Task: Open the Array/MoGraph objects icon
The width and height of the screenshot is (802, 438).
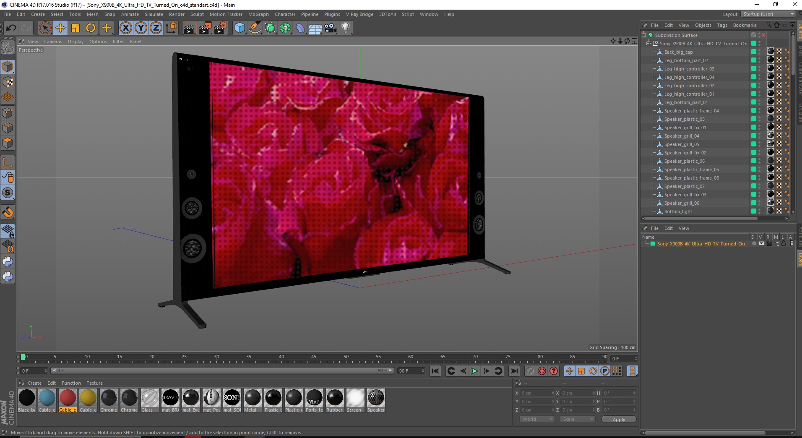Action: [x=286, y=28]
